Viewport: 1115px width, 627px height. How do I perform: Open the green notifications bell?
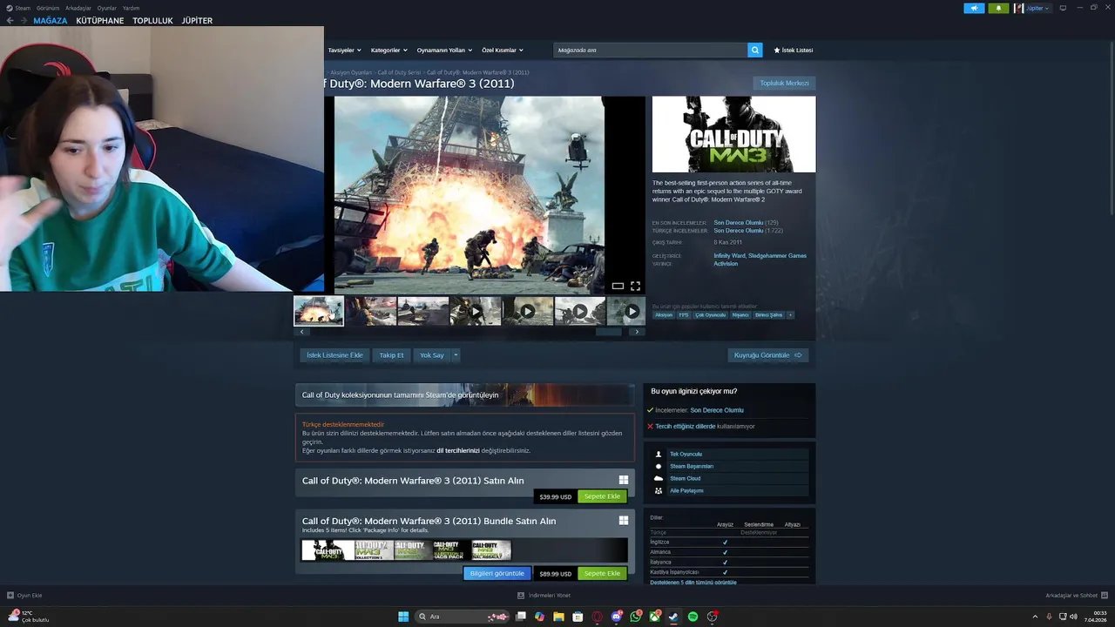[x=998, y=8]
